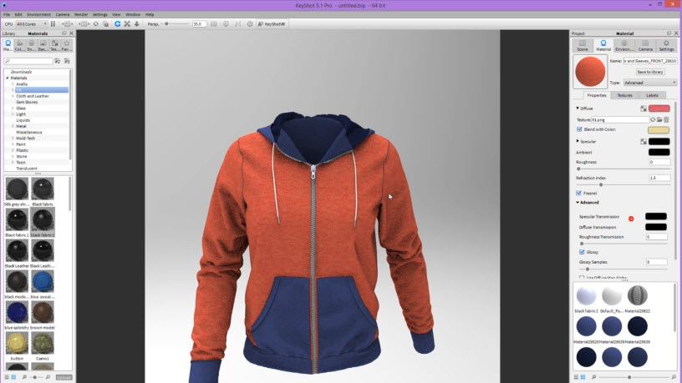The image size is (682, 383).
Task: Toggle the Glossy checkbox
Action: (x=582, y=252)
